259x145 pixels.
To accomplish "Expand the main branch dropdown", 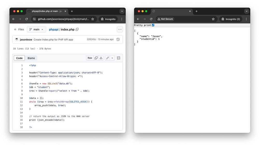I will tap(36, 29).
